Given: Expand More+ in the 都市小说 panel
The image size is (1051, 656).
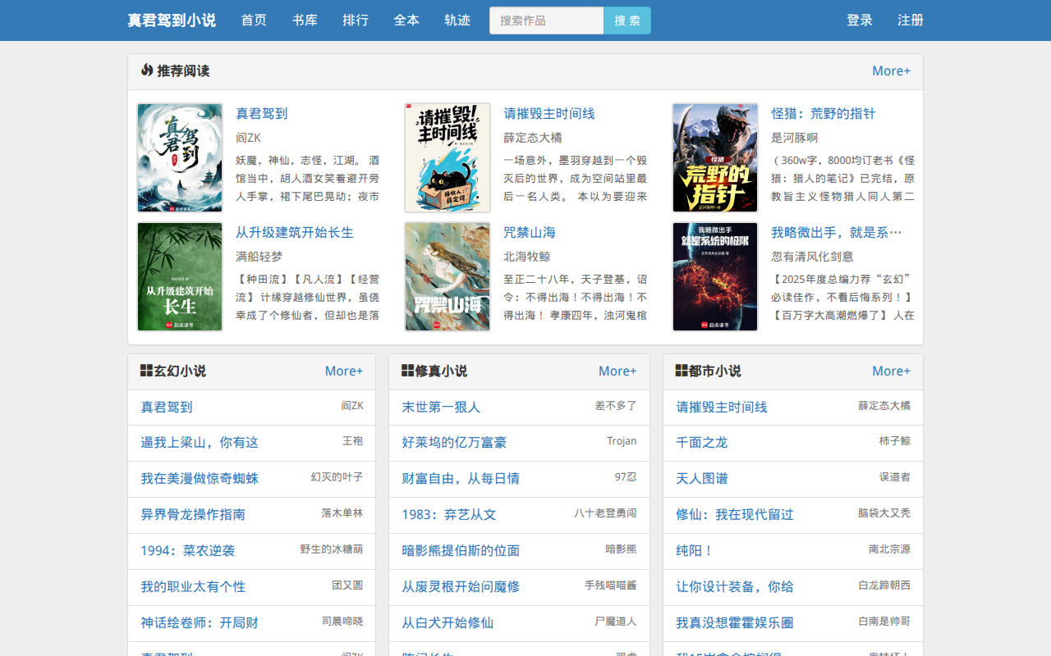Looking at the screenshot, I should point(891,371).
